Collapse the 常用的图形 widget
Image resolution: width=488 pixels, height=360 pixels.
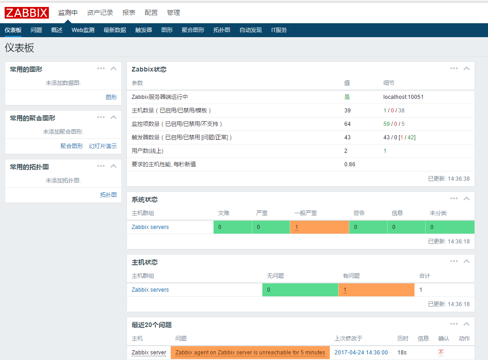point(114,68)
